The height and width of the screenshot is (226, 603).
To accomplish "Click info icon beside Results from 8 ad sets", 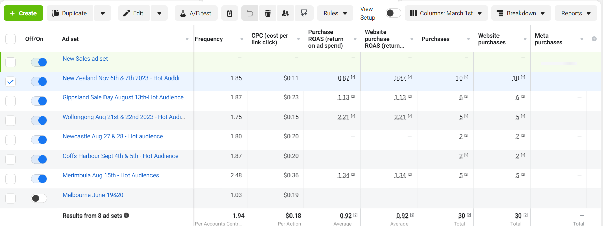I will 126,216.
